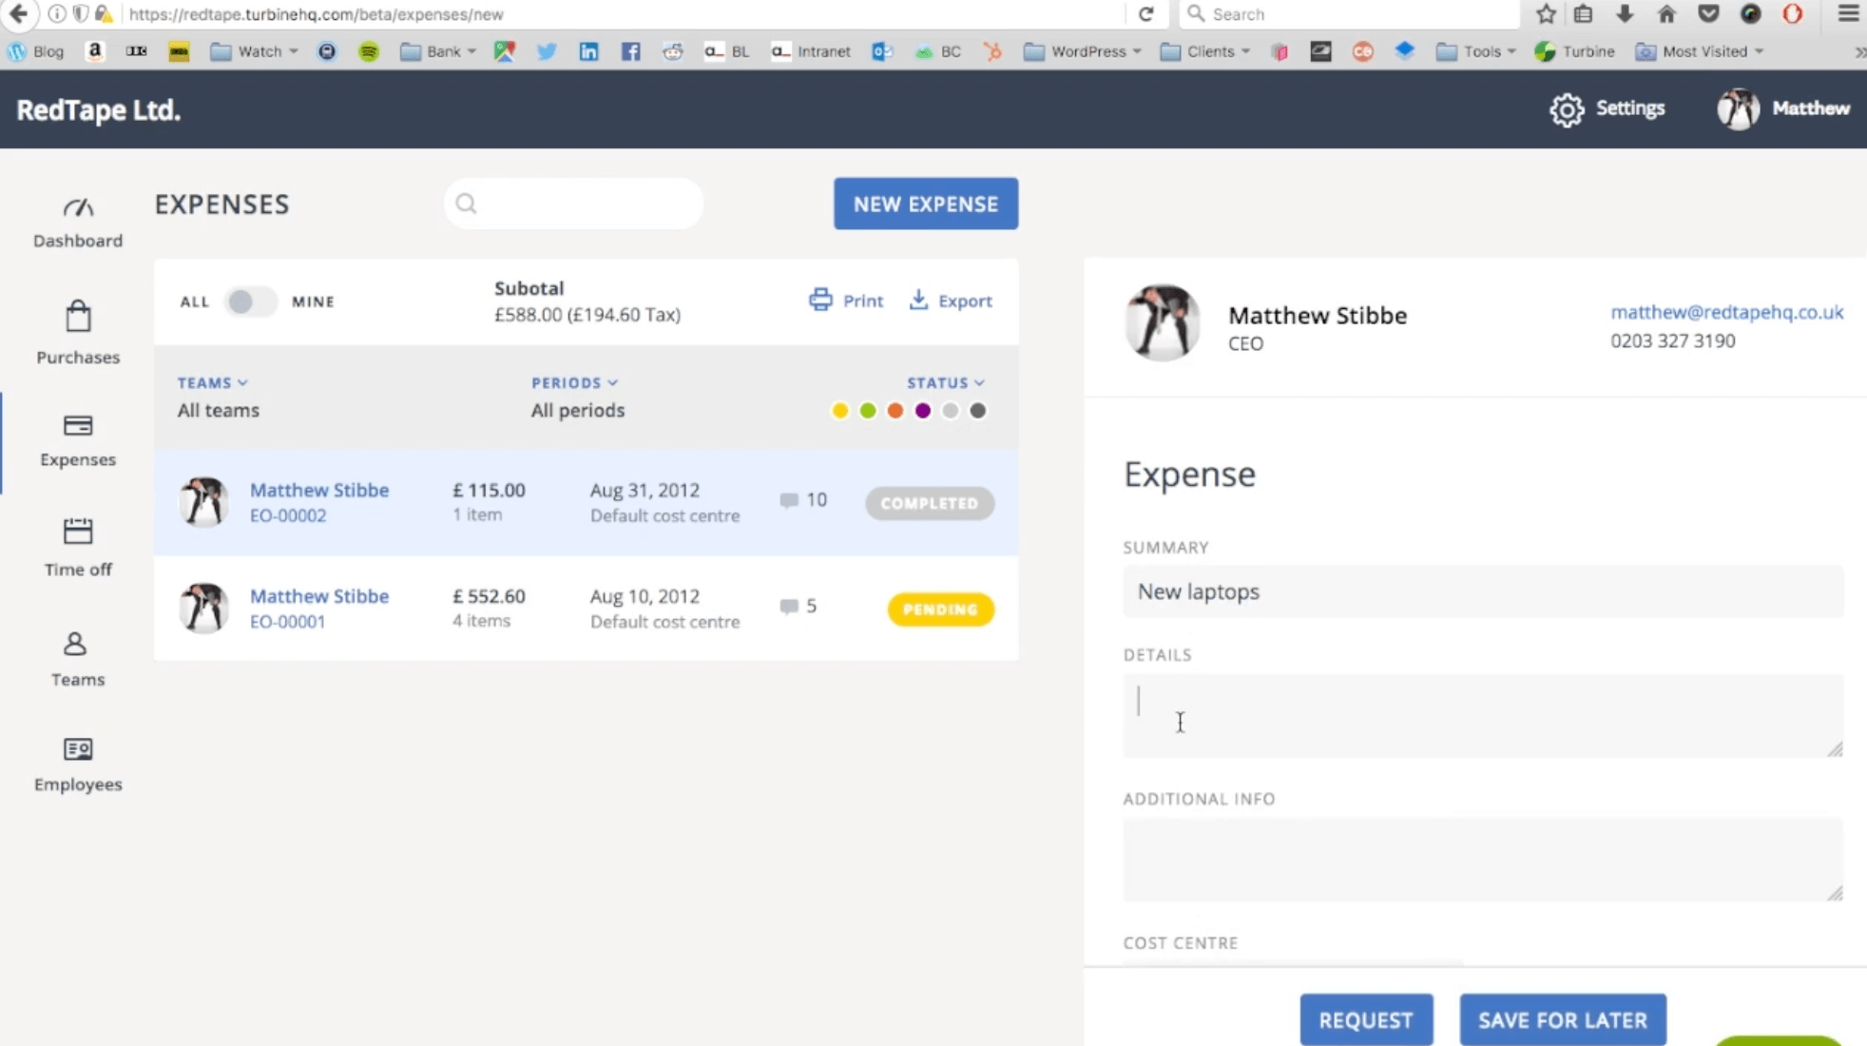Click Matthew Stibbe profile menu

pyautogui.click(x=1783, y=107)
